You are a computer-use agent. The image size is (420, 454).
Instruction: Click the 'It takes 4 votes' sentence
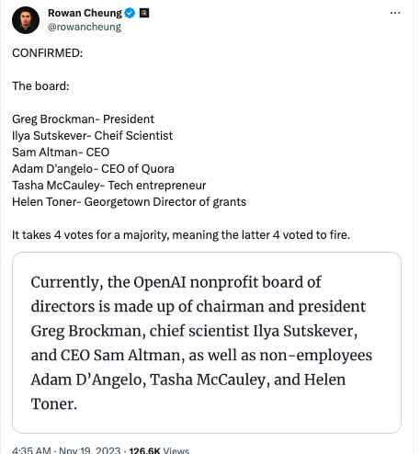pos(181,235)
